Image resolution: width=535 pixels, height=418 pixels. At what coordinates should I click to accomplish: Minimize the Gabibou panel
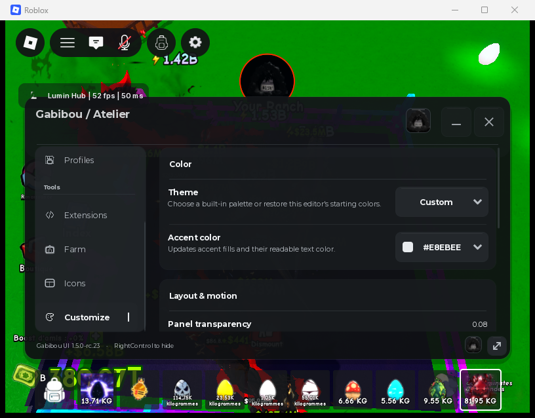pos(456,122)
